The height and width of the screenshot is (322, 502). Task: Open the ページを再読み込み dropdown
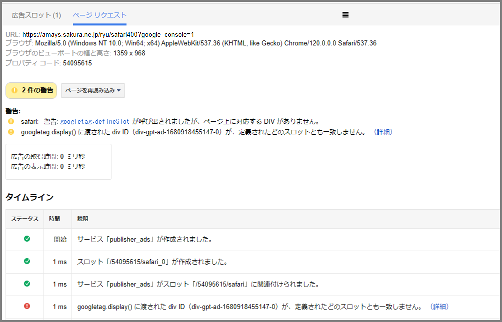(x=93, y=90)
